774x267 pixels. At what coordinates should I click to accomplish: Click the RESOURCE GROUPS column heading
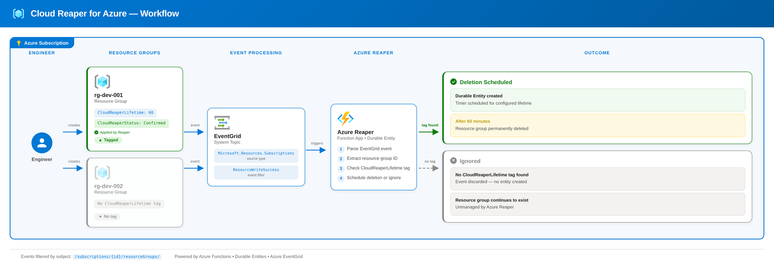(x=134, y=53)
